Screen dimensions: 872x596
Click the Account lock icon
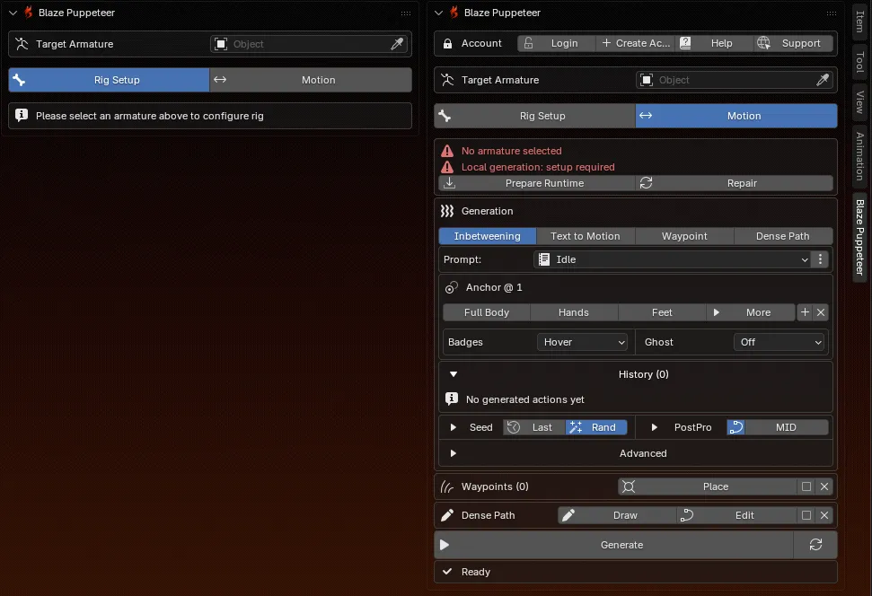coord(448,43)
